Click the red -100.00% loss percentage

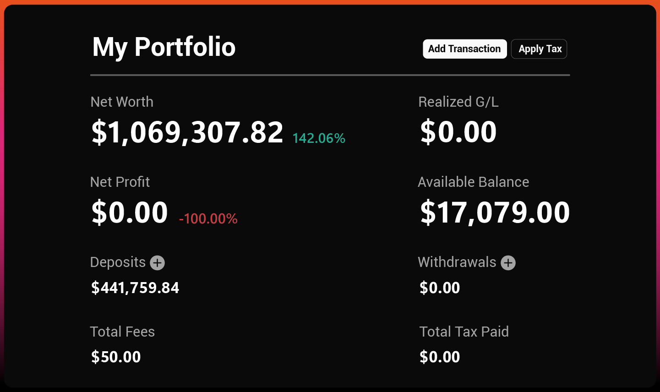click(208, 219)
